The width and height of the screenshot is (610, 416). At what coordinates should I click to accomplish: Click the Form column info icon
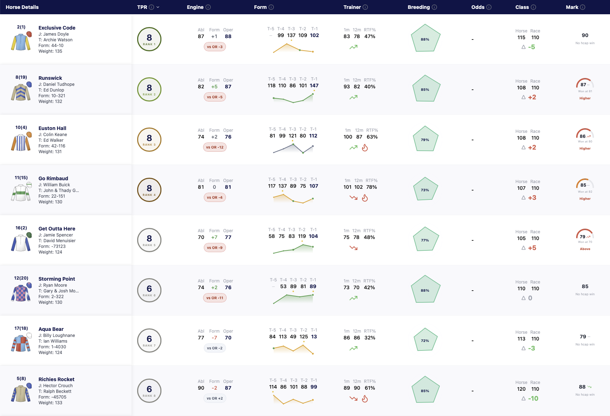tap(271, 7)
